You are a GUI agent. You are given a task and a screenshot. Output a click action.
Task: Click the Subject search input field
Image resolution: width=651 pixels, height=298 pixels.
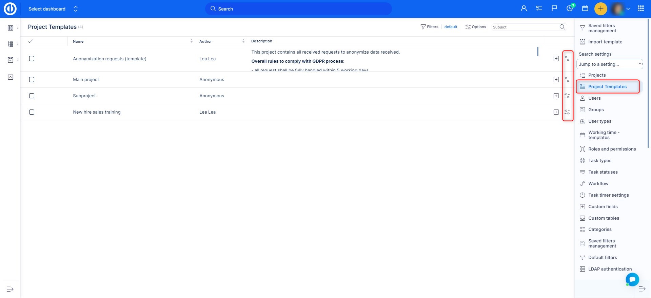tap(524, 27)
